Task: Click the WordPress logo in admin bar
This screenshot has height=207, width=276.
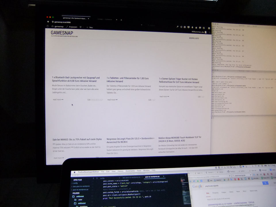Action: (x=48, y=26)
